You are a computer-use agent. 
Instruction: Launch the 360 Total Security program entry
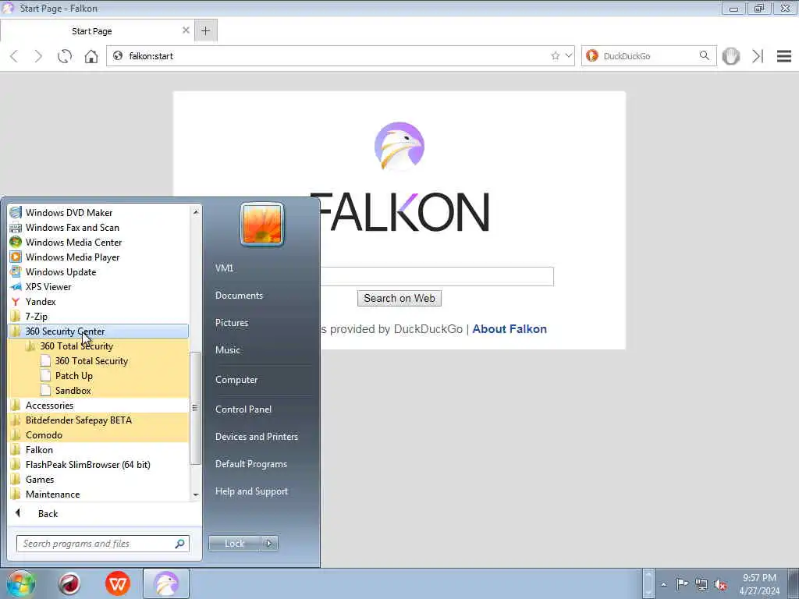point(98,360)
